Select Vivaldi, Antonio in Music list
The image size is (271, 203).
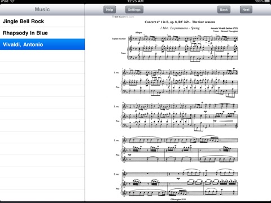tap(42, 45)
